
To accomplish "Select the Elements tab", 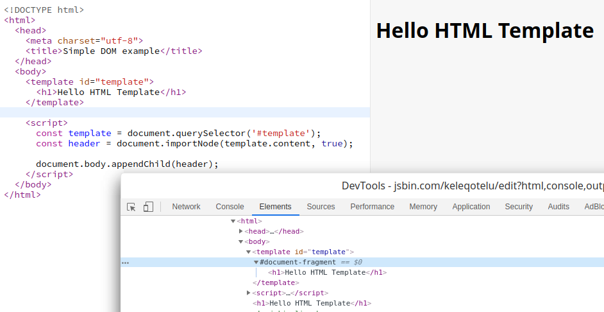I will [276, 207].
